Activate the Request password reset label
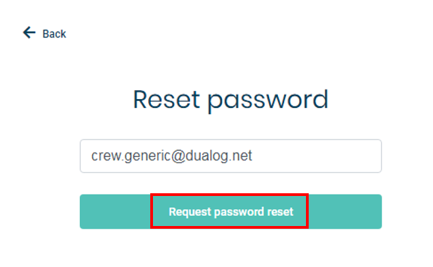 (231, 212)
